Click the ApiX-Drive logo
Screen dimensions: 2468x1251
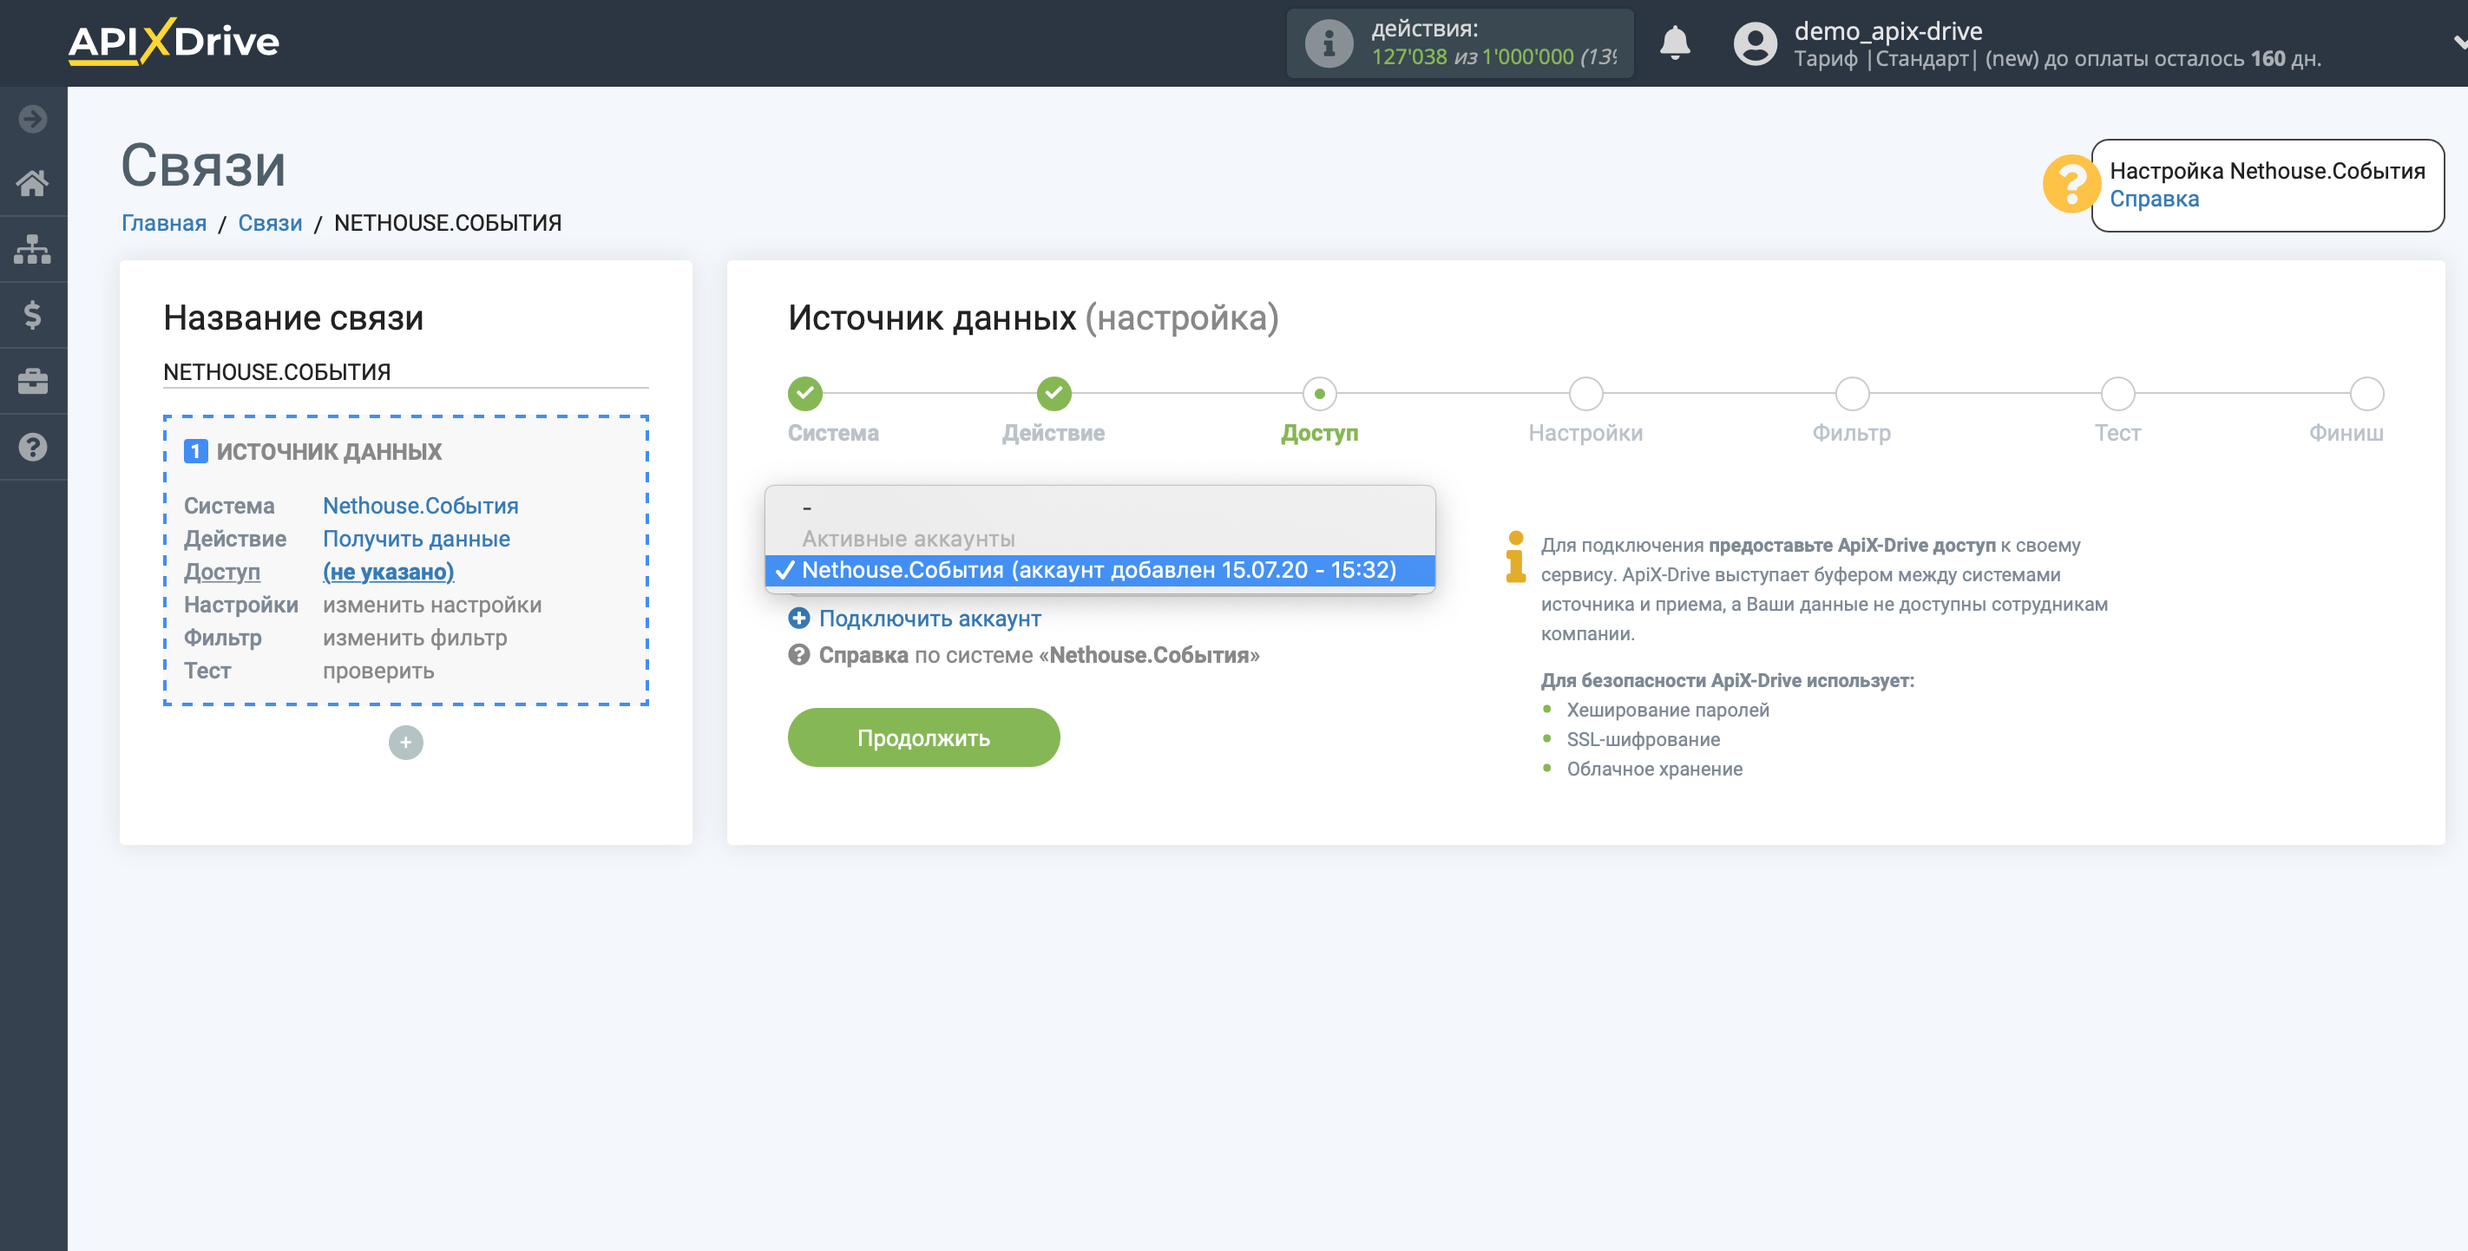coord(174,43)
